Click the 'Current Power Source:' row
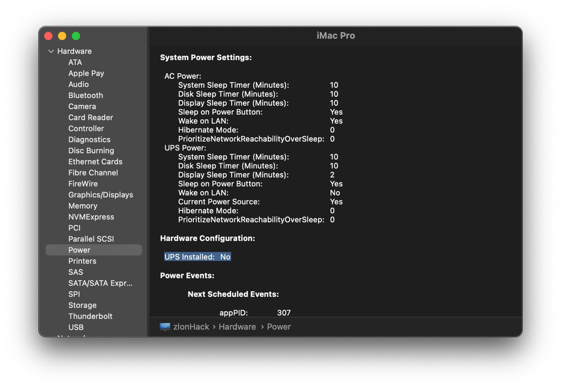 260,202
